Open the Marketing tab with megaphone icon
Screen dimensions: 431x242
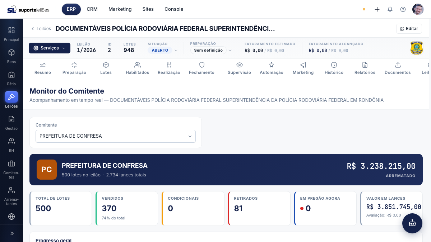click(303, 68)
